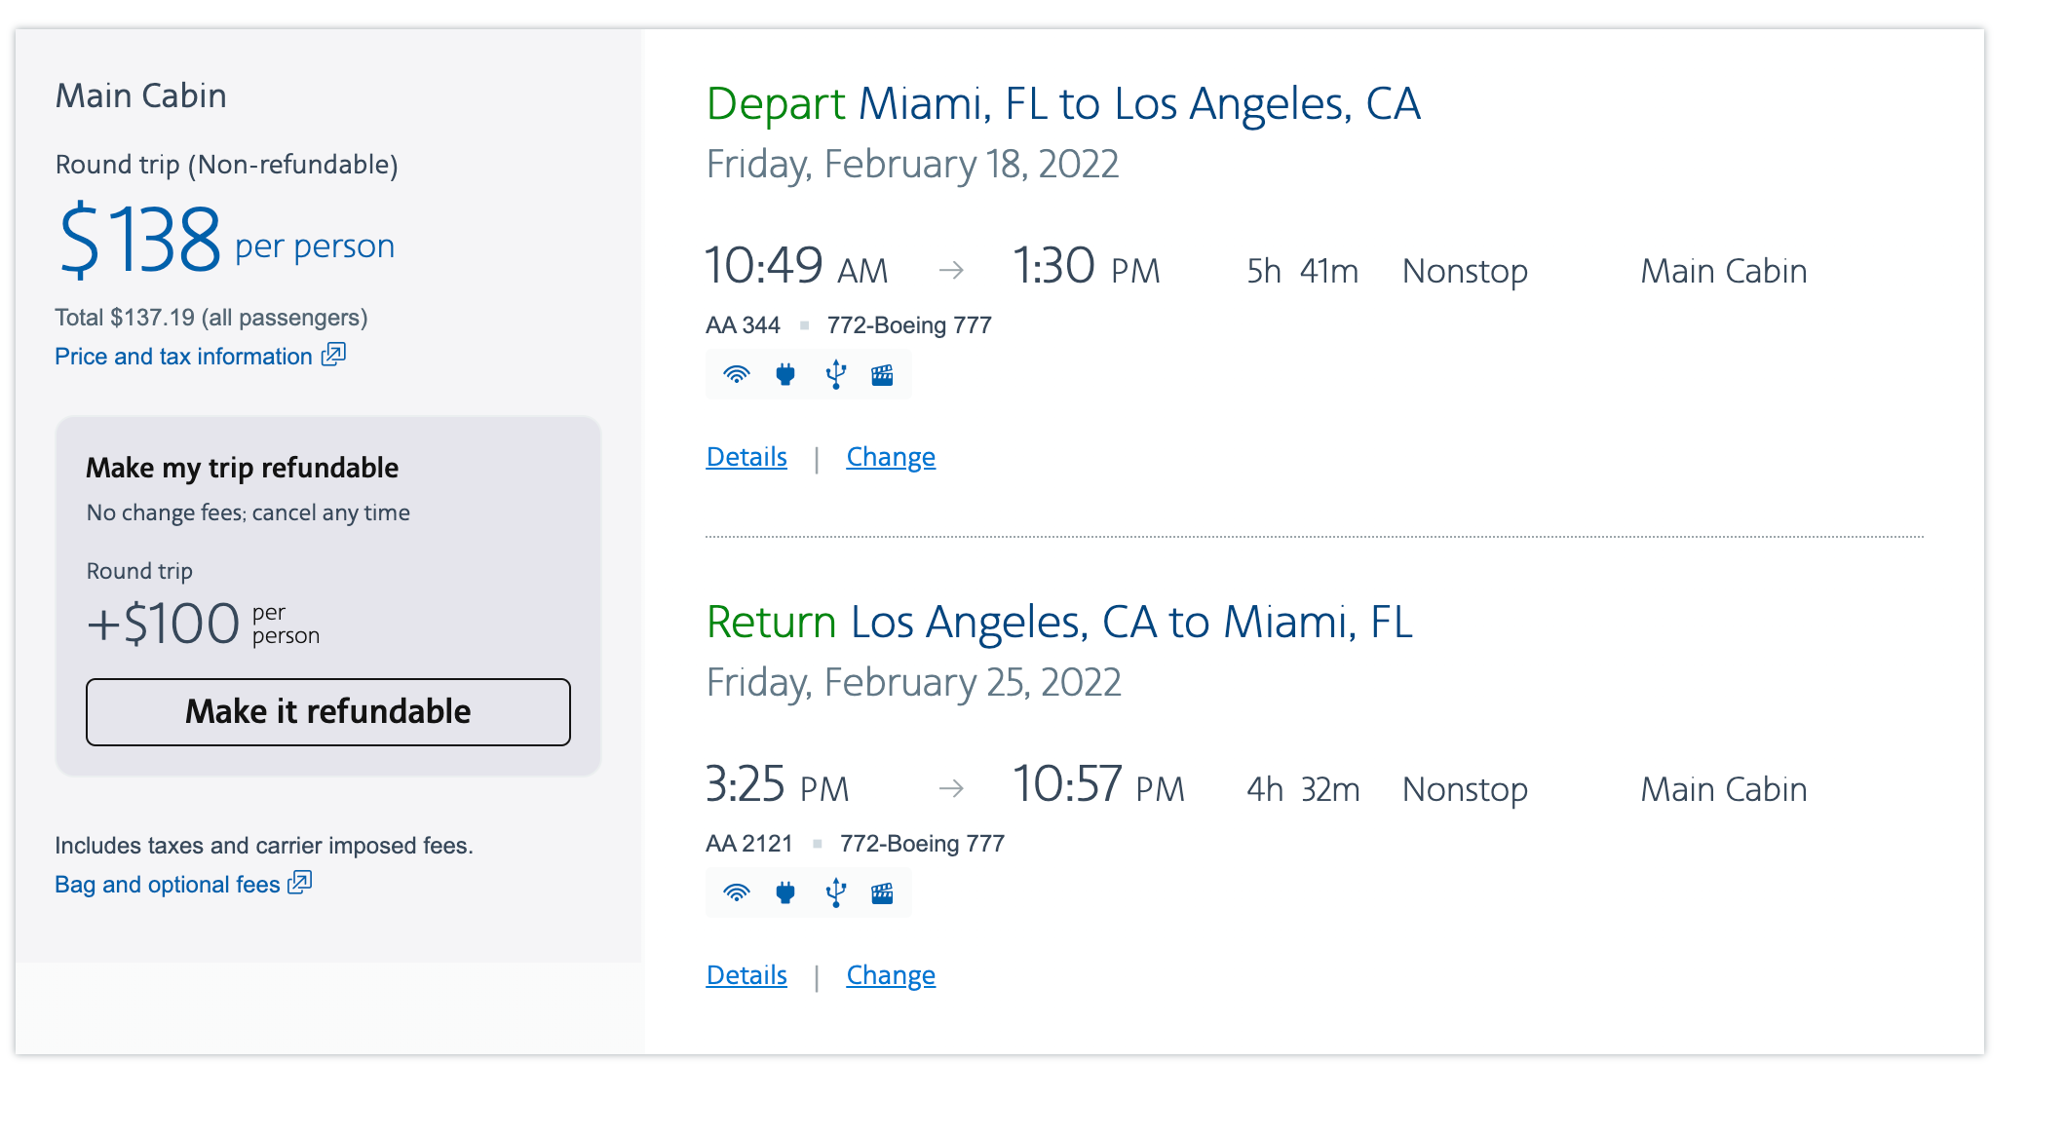Open Details for the Los Angeles to Miami return

coord(746,974)
